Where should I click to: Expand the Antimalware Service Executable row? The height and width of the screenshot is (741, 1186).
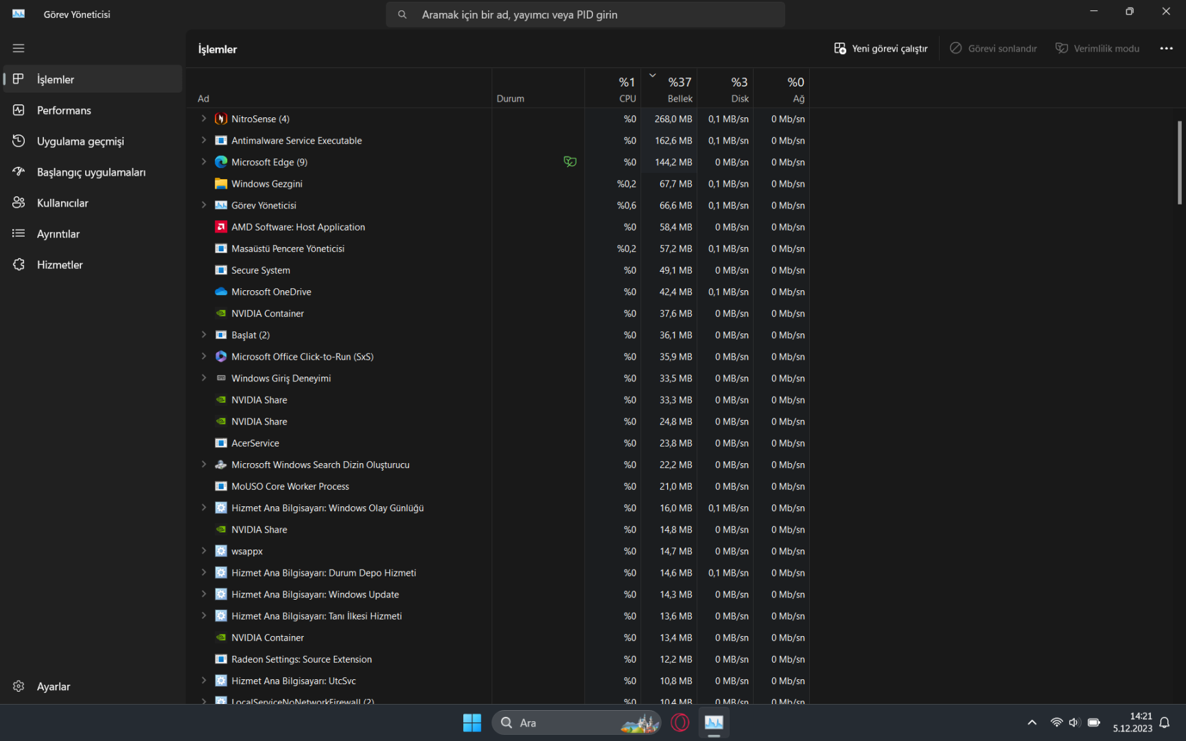point(204,141)
